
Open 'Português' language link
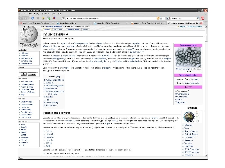pos(25,137)
